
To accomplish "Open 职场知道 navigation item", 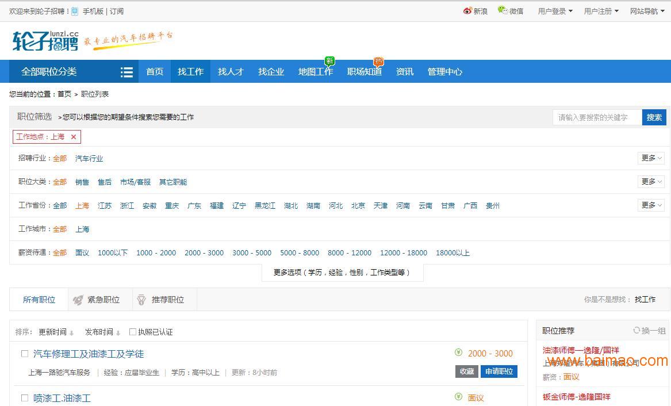I will (x=364, y=72).
